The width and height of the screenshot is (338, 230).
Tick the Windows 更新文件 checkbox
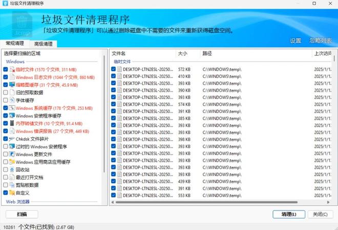[x=6, y=154]
